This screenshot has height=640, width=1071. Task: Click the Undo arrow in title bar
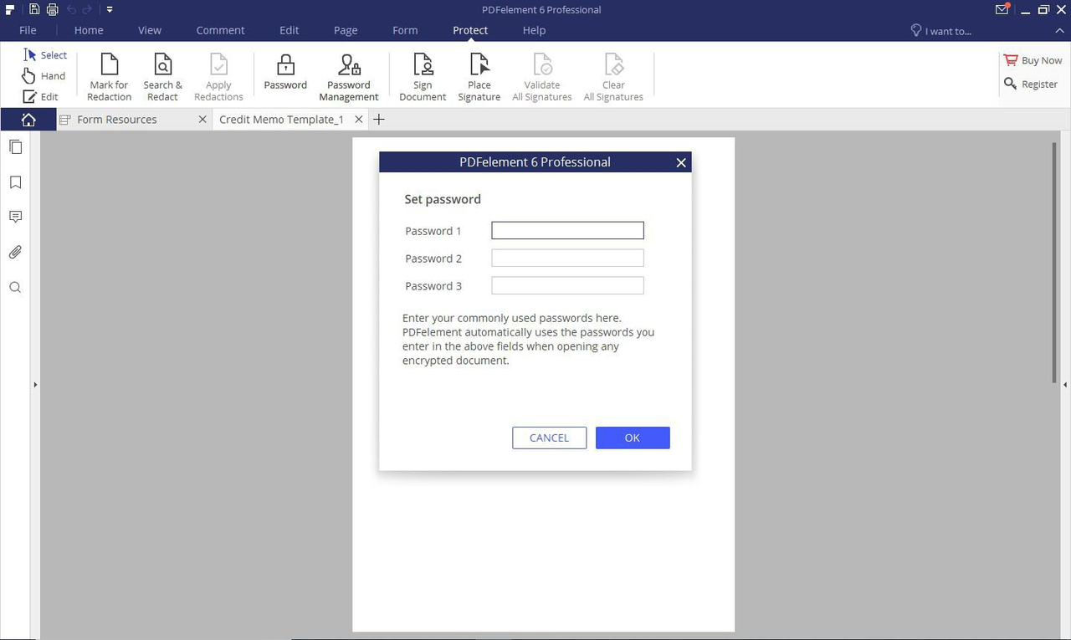(71, 10)
